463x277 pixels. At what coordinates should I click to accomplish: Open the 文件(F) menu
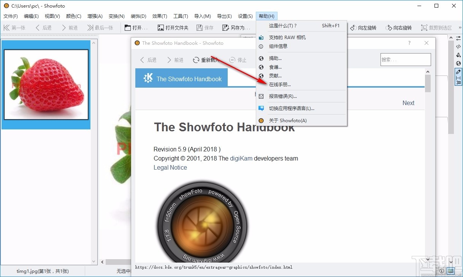[11, 16]
